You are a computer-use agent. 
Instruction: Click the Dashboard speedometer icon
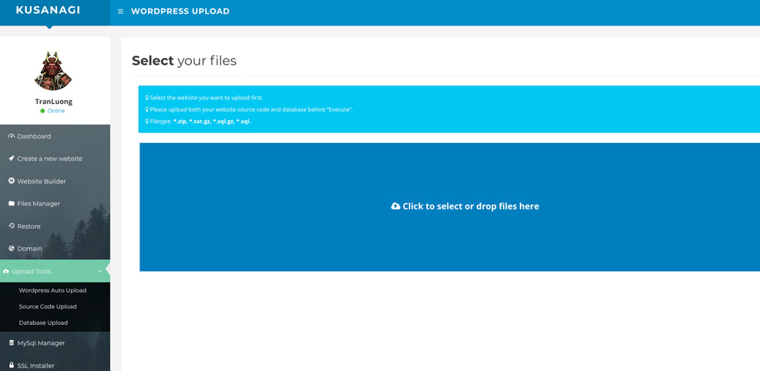click(12, 136)
